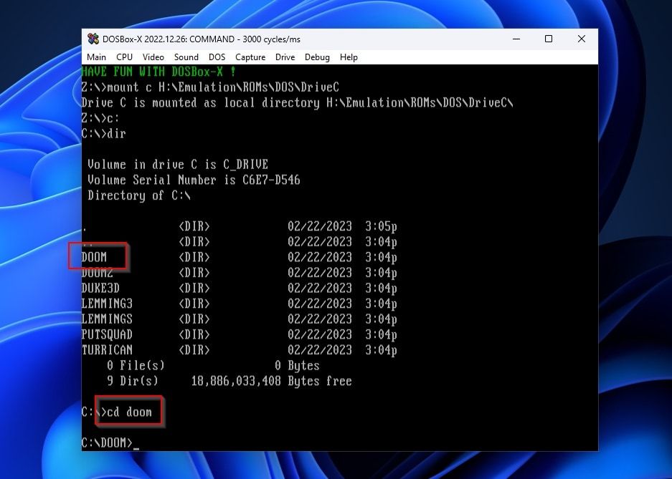Open the Main menu

coord(96,57)
